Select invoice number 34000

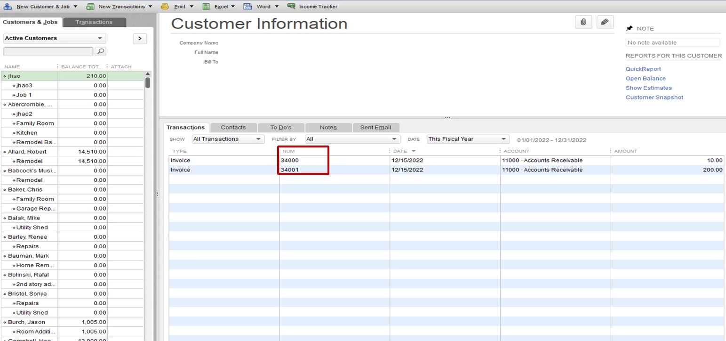(290, 161)
